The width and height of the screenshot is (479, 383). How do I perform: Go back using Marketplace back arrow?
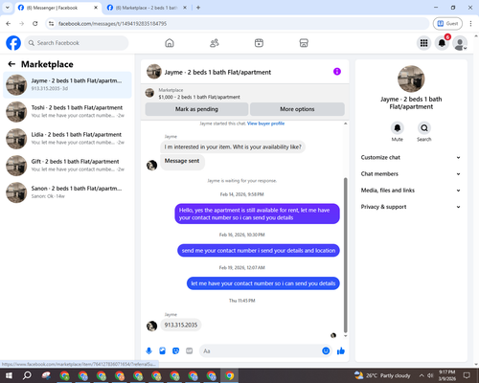(x=11, y=64)
